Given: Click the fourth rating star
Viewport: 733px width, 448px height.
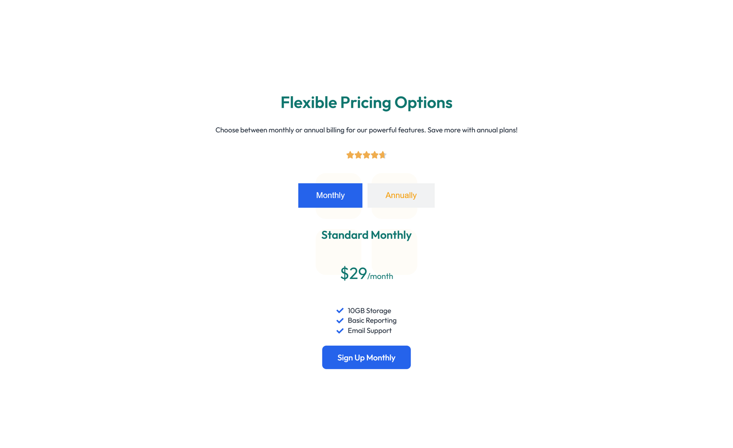Looking at the screenshot, I should [374, 155].
